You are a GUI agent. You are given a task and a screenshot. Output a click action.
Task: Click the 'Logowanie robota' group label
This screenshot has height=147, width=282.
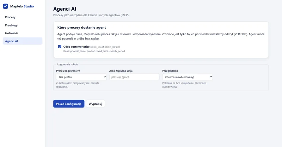click(x=68, y=64)
